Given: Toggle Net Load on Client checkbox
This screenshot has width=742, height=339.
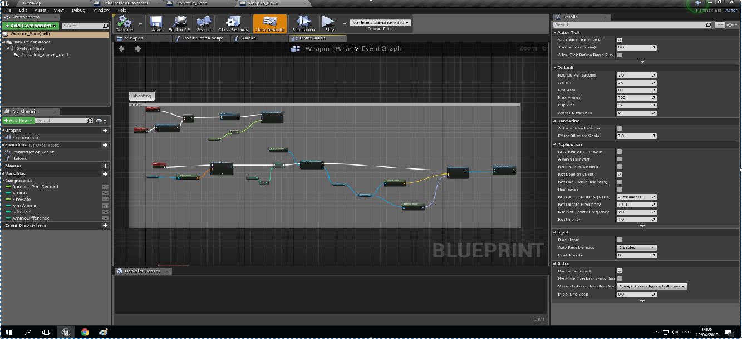Looking at the screenshot, I should (x=620, y=174).
